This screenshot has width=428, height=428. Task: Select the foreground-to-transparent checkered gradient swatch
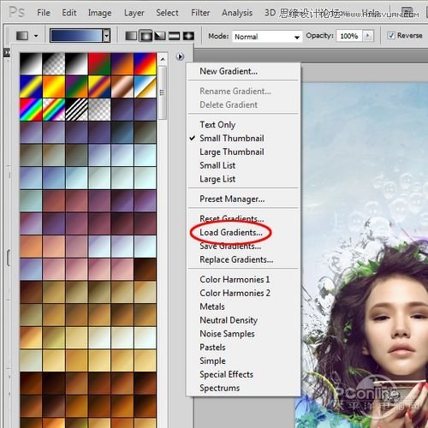pyautogui.click(x=54, y=63)
